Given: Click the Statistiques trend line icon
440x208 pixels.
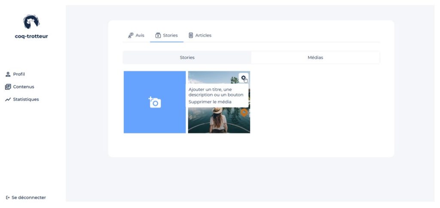Looking at the screenshot, I should click(x=8, y=99).
